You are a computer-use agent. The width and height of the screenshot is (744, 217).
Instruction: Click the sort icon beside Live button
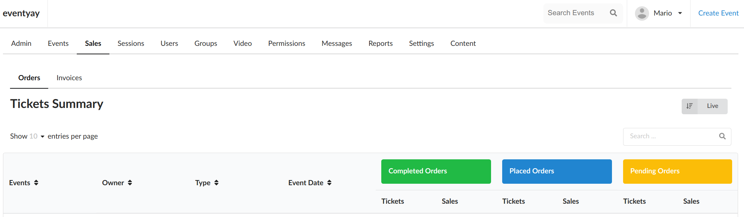pyautogui.click(x=689, y=106)
